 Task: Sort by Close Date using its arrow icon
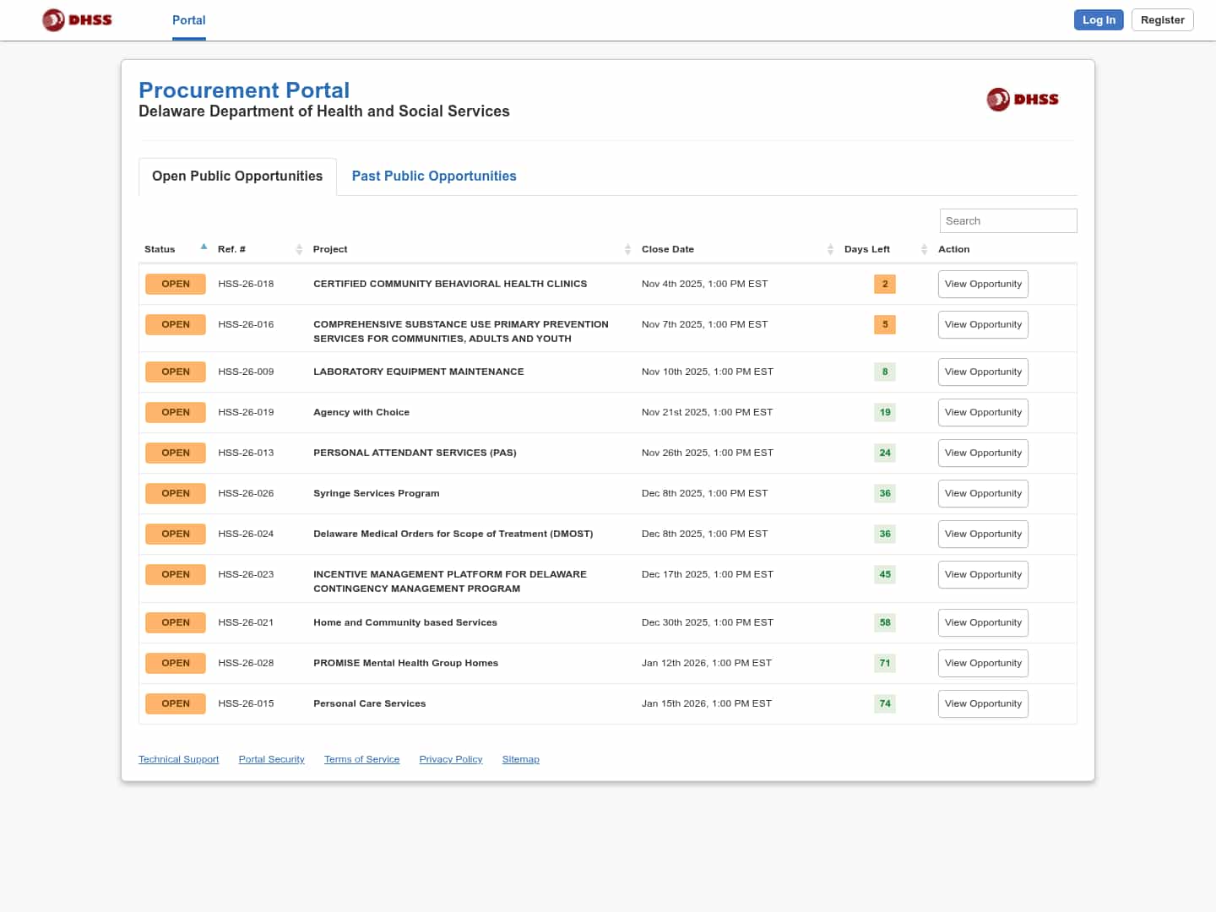(830, 249)
